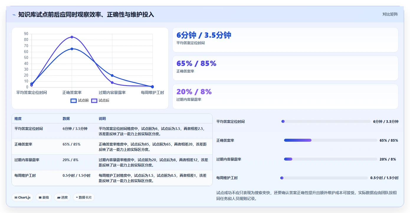Viewport: 410px width, 213px height.
Task: Click the 平均答案定位时间 progress bar
Action: [326, 121]
